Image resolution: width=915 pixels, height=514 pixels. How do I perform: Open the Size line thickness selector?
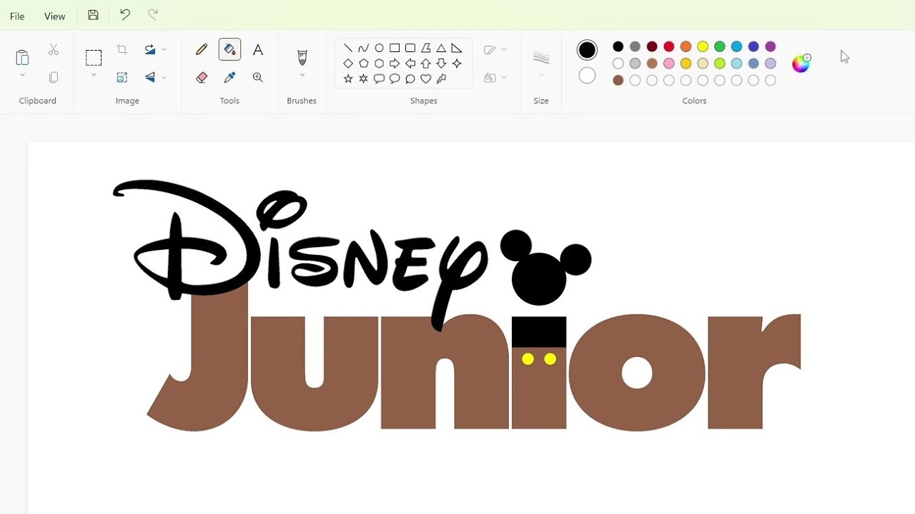(x=541, y=63)
